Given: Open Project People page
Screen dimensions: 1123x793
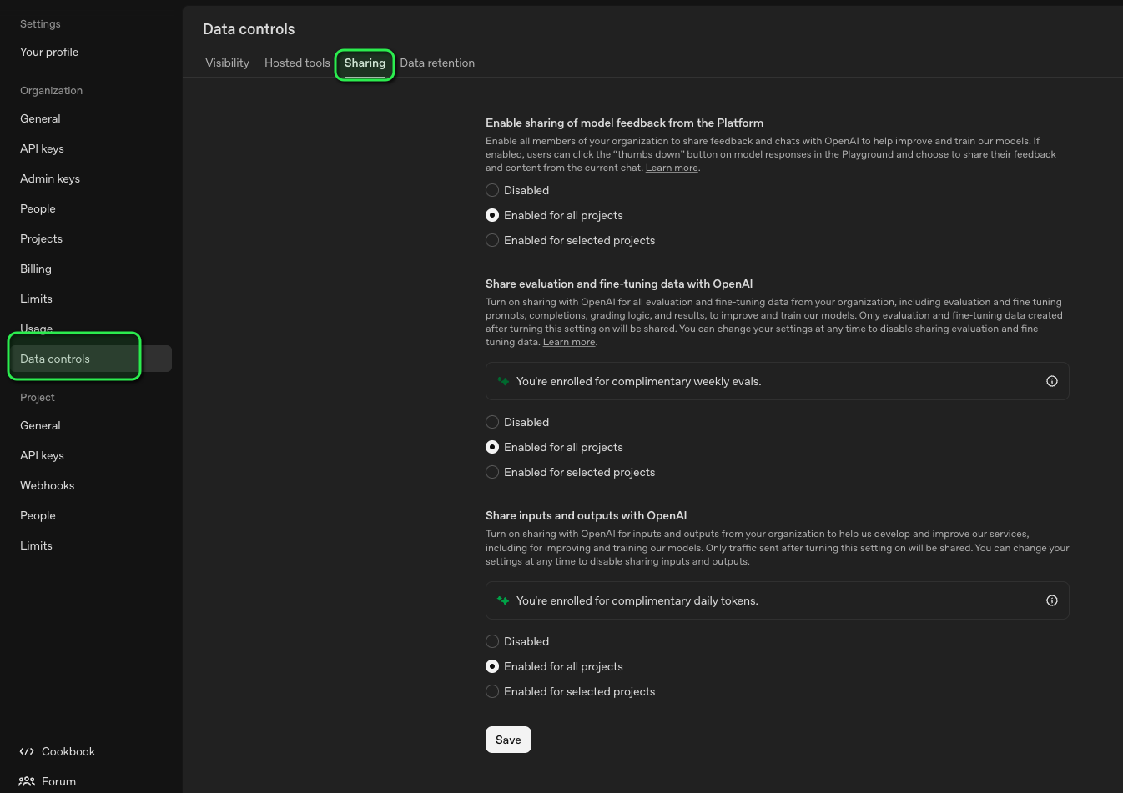Looking at the screenshot, I should pyautogui.click(x=38, y=515).
